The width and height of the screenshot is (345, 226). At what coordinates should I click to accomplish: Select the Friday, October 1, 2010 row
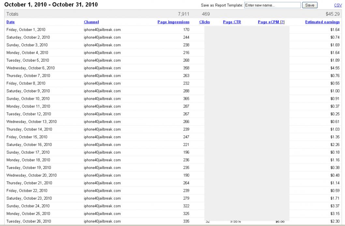(x=173, y=30)
